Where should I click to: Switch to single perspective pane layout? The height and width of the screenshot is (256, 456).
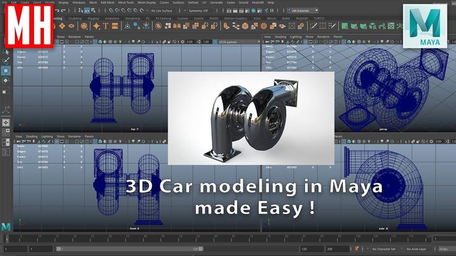tap(6, 122)
